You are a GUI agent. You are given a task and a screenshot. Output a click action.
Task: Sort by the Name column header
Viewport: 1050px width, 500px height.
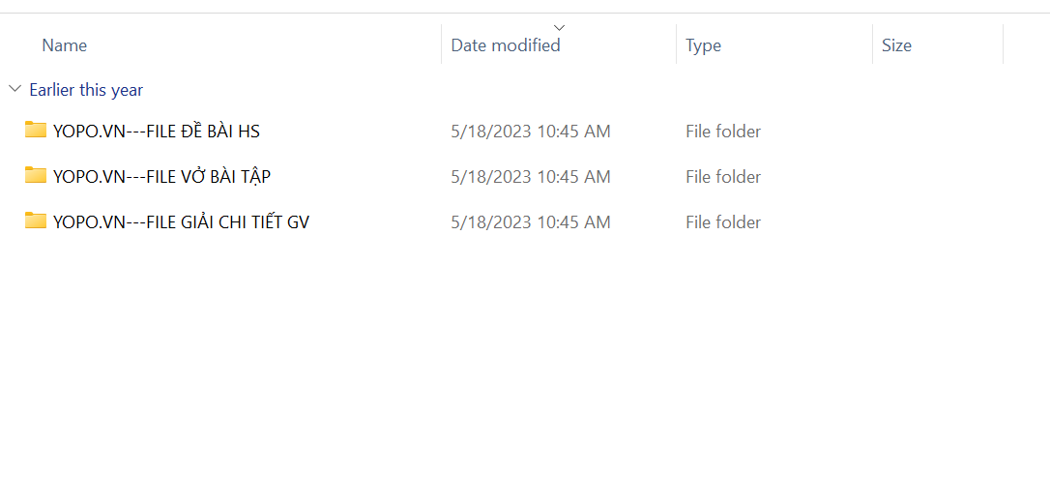65,45
